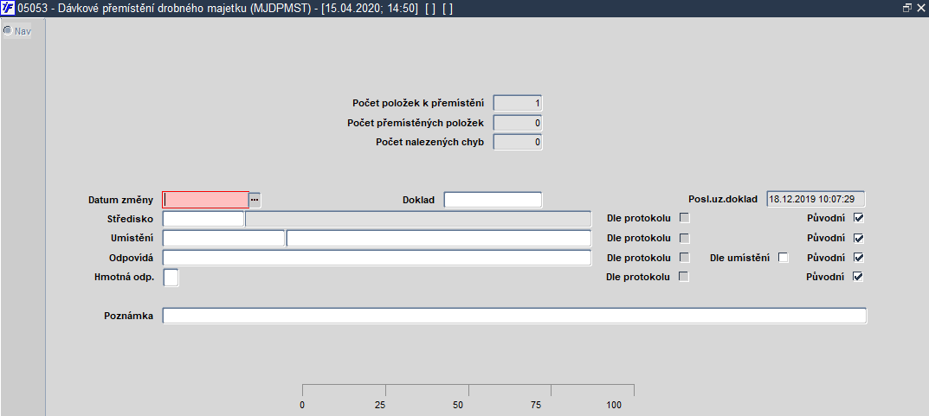Enable Dle protokolu for Hmotná odp. row
Image resolution: width=929 pixels, height=416 pixels.
pyautogui.click(x=684, y=277)
